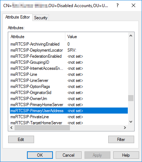Confirm changes with the OK button
142x162 pixels.
coord(40,155)
